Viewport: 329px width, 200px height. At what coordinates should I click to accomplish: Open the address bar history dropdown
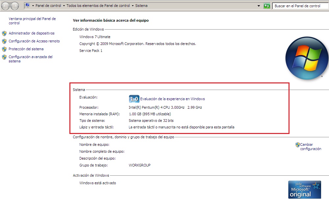tap(259, 6)
